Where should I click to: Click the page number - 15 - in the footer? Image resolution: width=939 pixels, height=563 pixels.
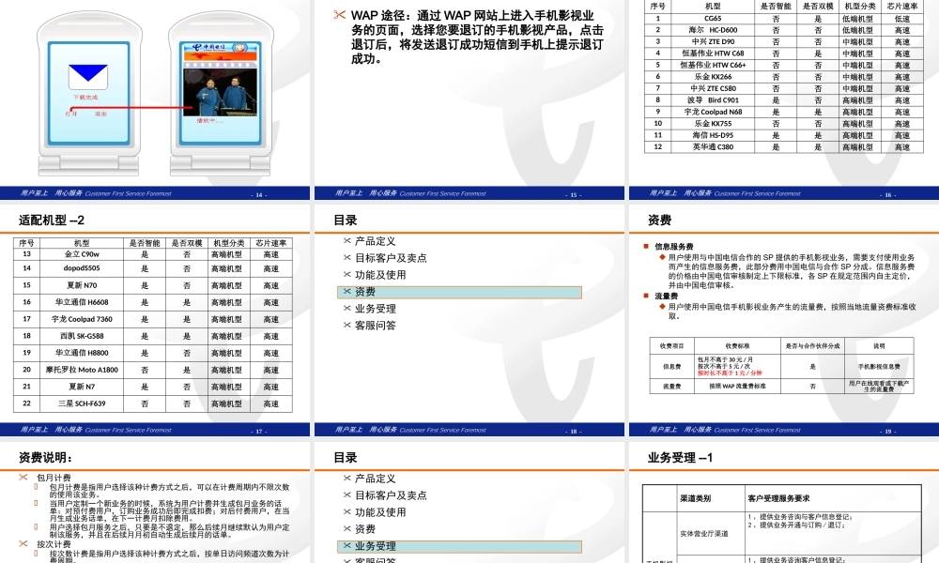click(573, 195)
